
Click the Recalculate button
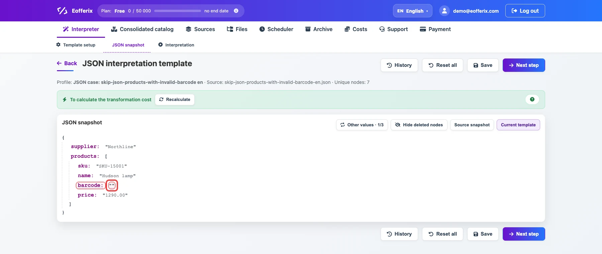click(x=175, y=100)
